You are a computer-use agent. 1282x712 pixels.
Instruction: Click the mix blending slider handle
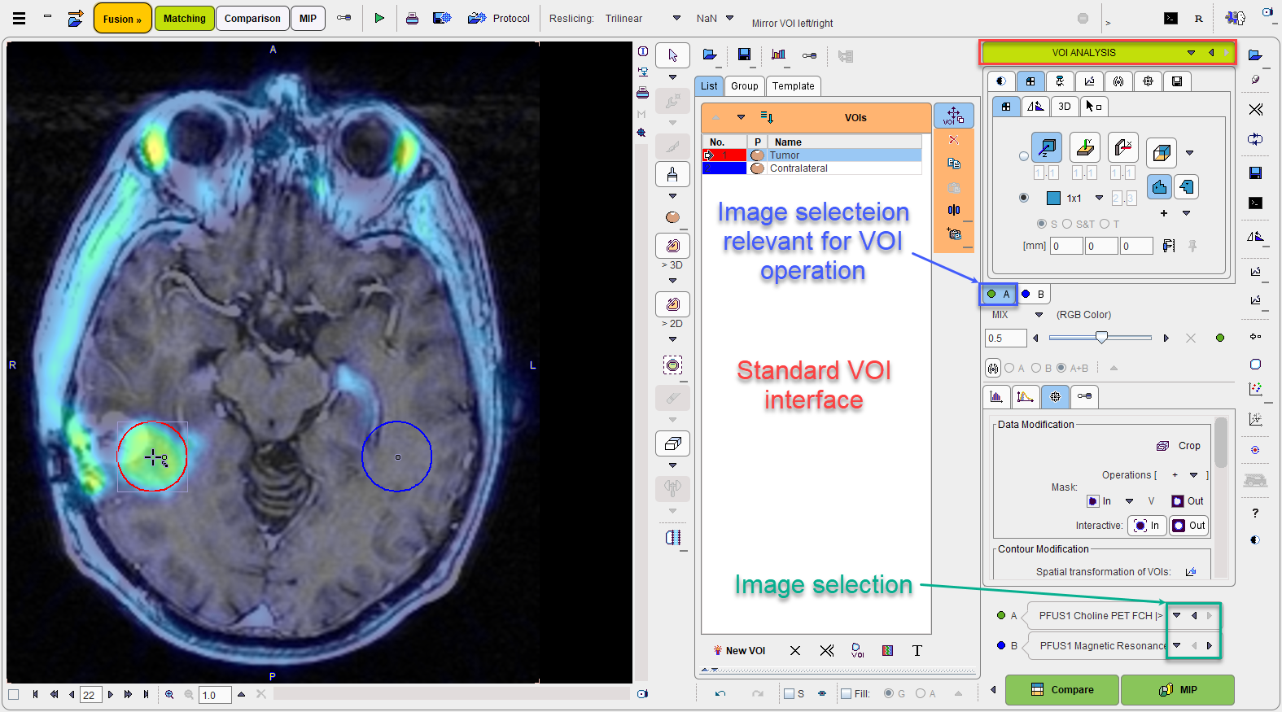coord(1101,337)
